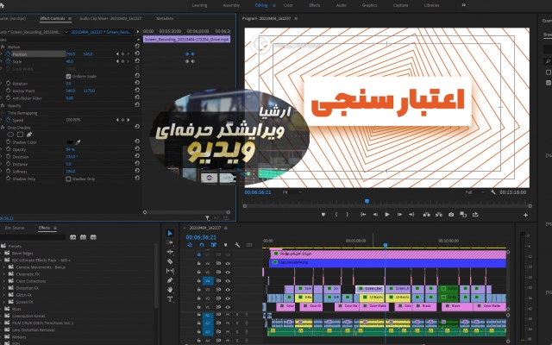Click the export/share icon beside Comparison View

tap(475, 215)
